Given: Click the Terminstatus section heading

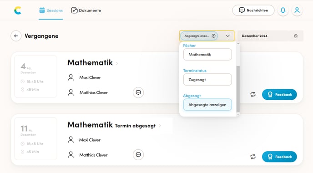Looking at the screenshot, I should click(x=195, y=71).
